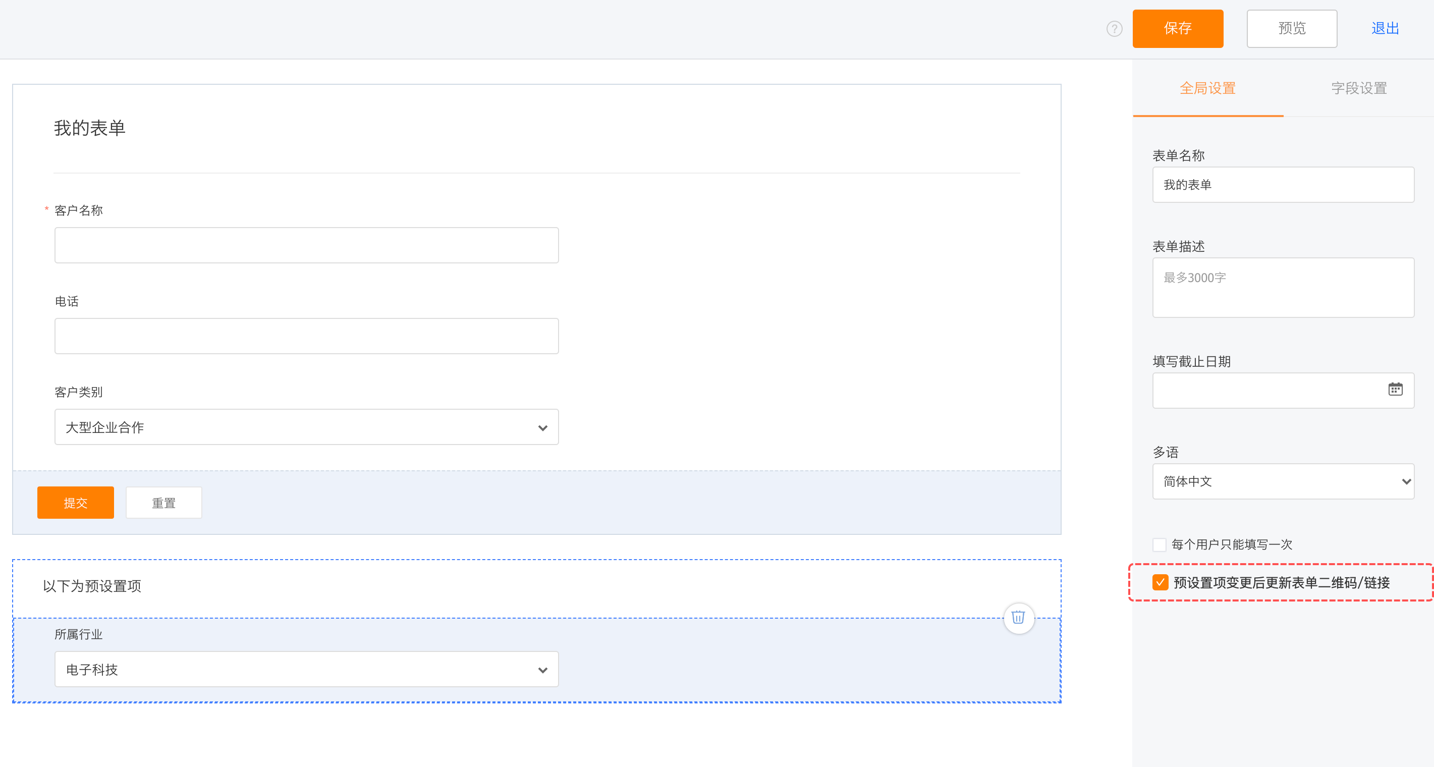
Task: Click the 表单描述 textarea
Action: 1283,287
